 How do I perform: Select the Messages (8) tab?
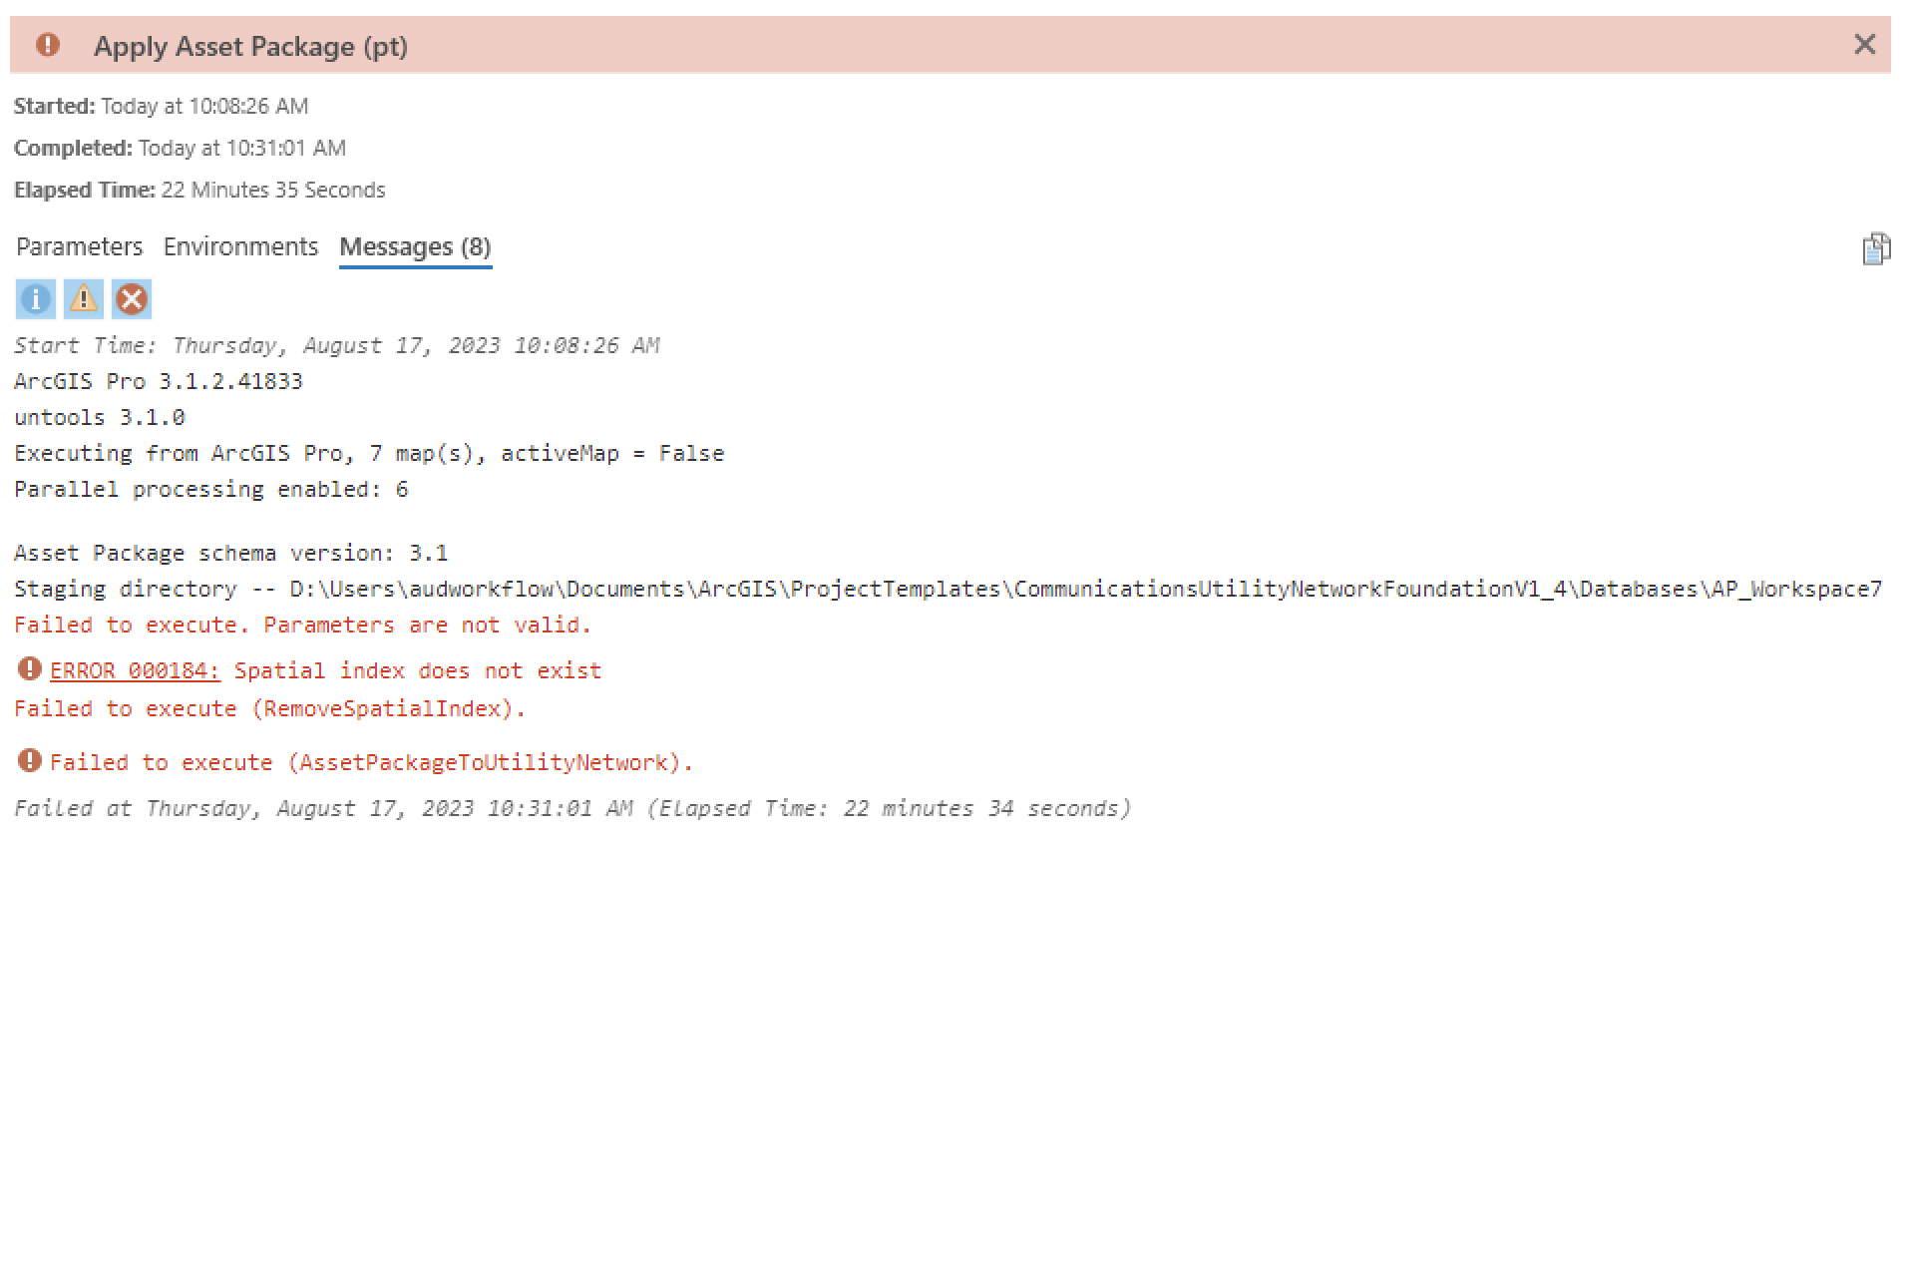415,246
